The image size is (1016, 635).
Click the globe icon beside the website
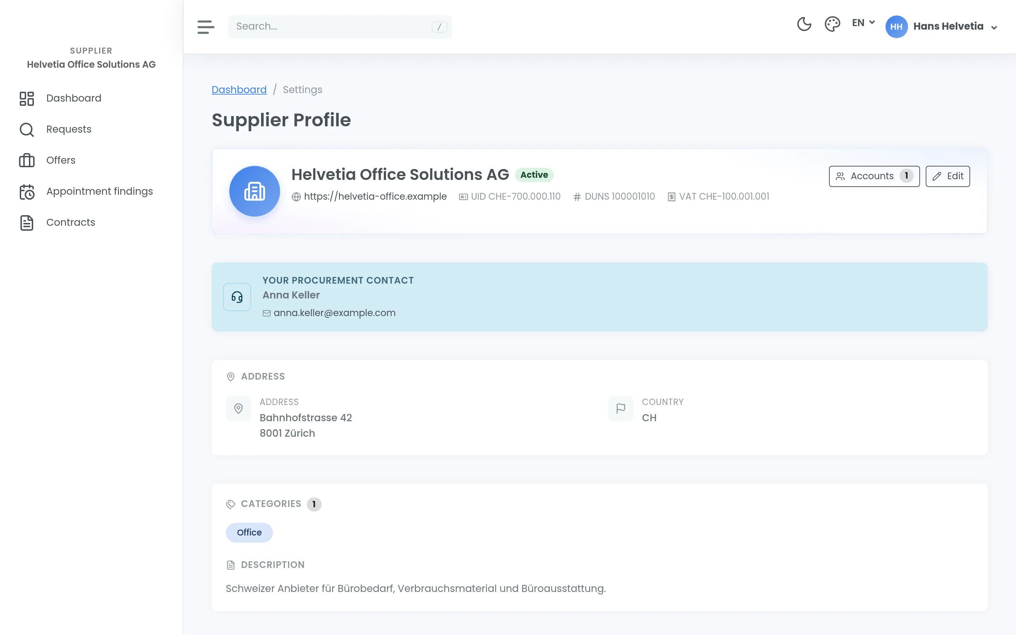coord(296,197)
